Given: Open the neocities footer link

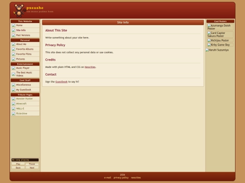Looking at the screenshot, I should click(136, 178).
